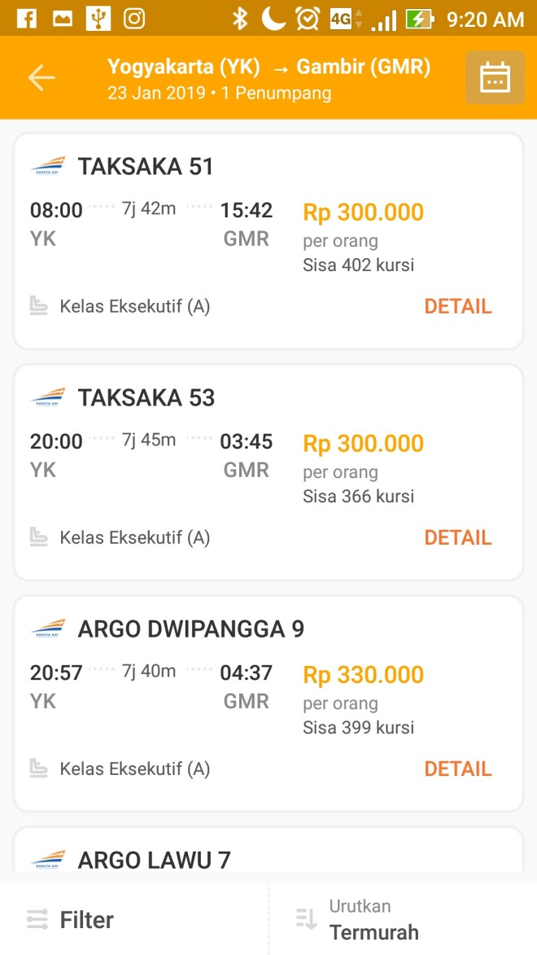Tap the Rp 330.000 price

[x=364, y=675]
